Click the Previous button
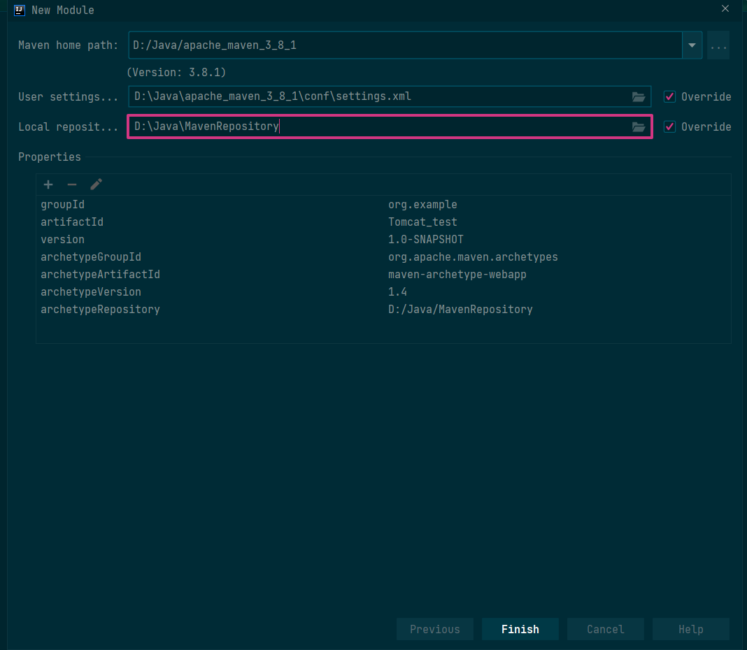This screenshot has width=747, height=650. point(435,629)
